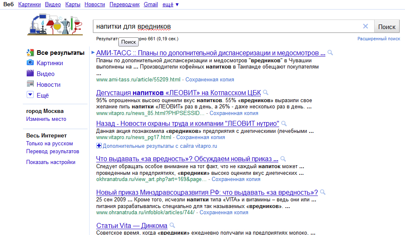This screenshot has height=235, width=405.
Task: Preview Обсуждаем новый приказ magnifier icon
Action: tap(283, 159)
